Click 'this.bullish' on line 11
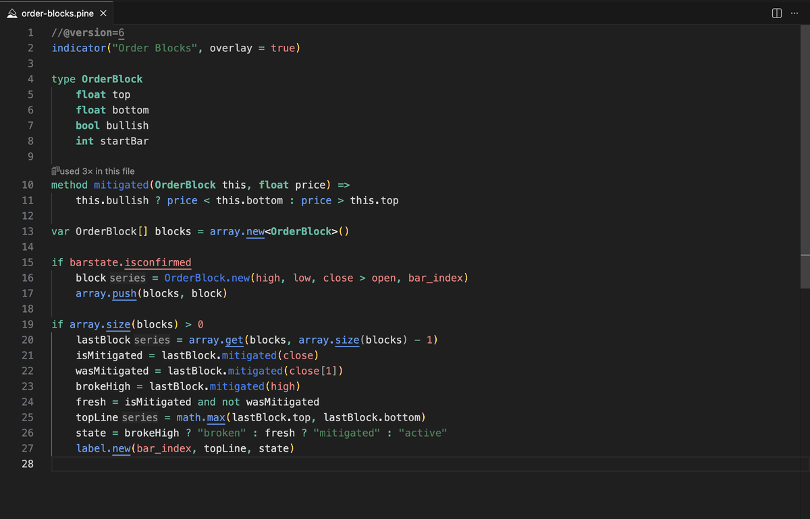The width and height of the screenshot is (810, 519). [112, 200]
